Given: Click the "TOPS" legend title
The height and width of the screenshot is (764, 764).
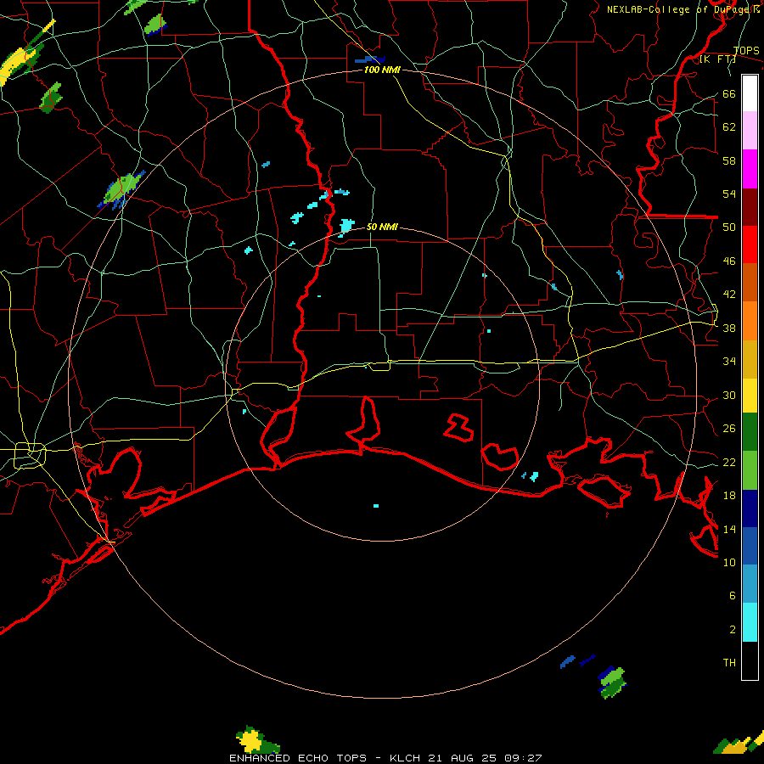Looking at the screenshot, I should pos(746,50).
